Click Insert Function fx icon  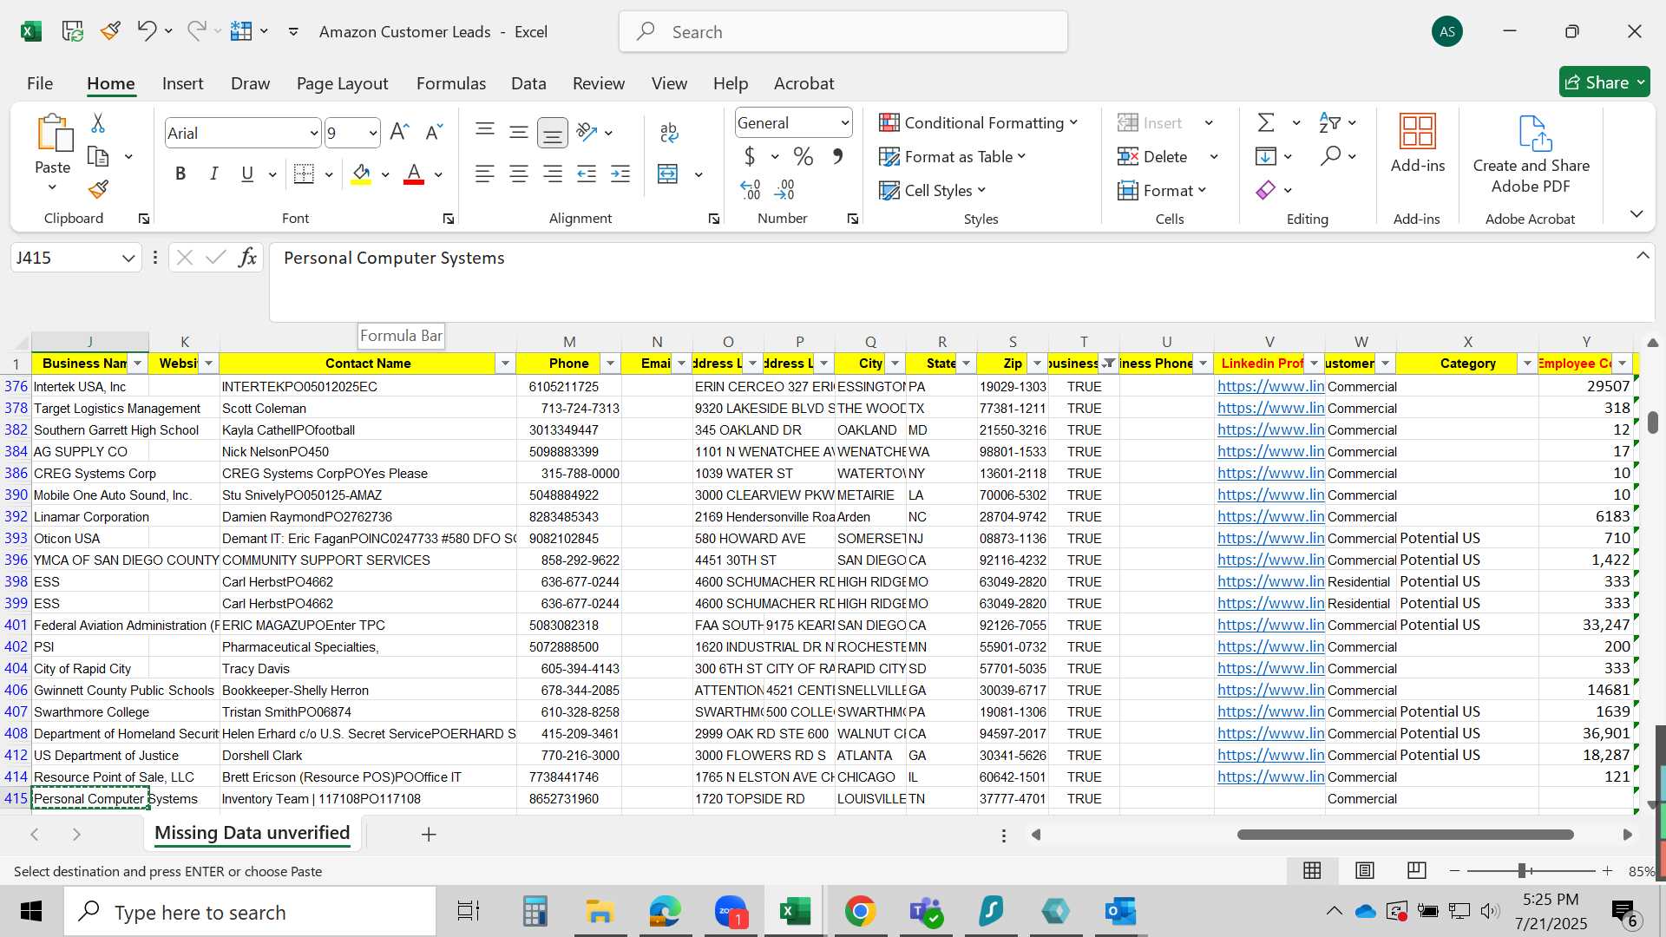tap(247, 258)
